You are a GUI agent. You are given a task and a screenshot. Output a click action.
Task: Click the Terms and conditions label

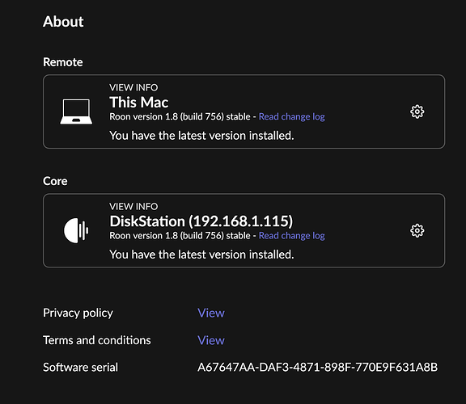(97, 340)
